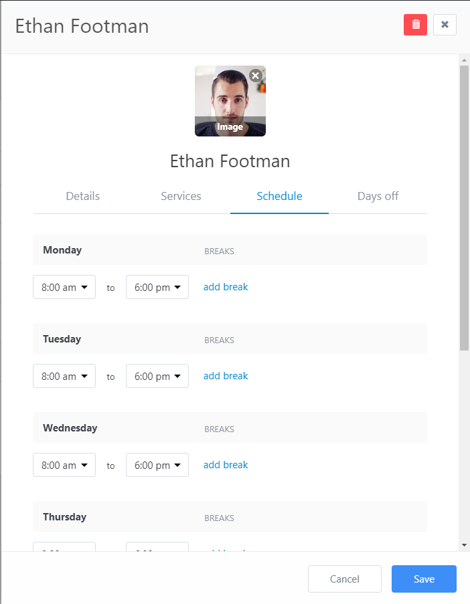Switch to the Details tab
Screen dimensions: 470x604
pyautogui.click(x=82, y=196)
